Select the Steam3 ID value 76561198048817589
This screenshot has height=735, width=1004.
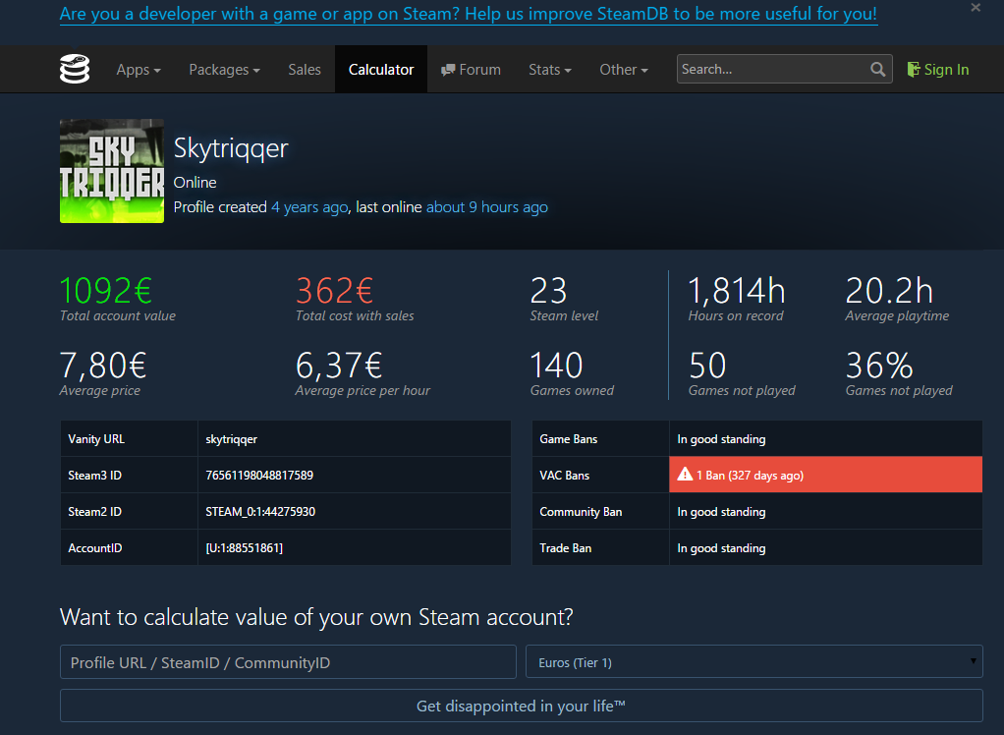(259, 475)
